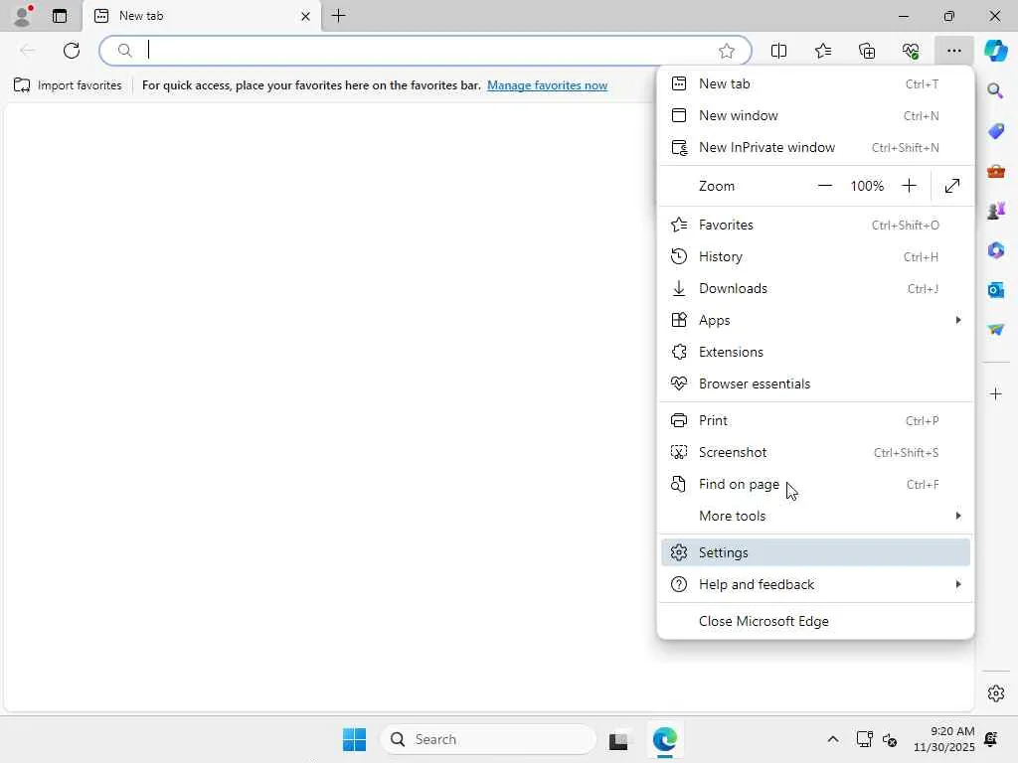Open the profile avatar menu
This screenshot has width=1018, height=763.
point(23,16)
